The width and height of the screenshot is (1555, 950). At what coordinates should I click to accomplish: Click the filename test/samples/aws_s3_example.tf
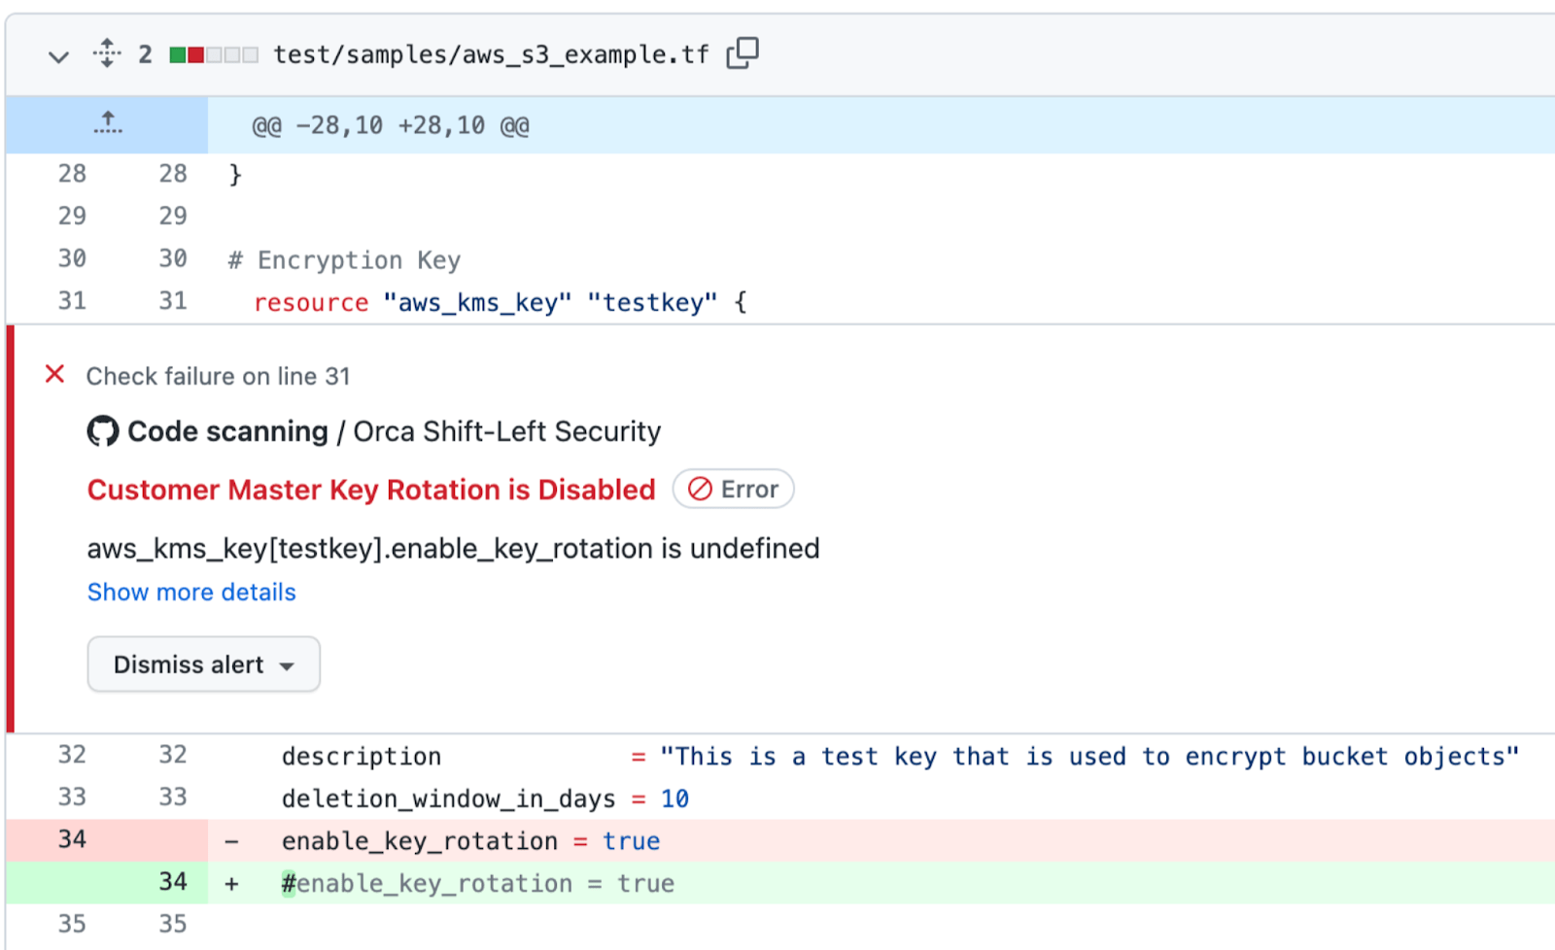(x=490, y=54)
